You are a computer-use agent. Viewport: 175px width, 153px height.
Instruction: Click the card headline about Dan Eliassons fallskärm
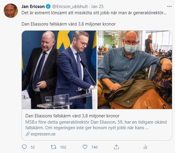click(72, 116)
